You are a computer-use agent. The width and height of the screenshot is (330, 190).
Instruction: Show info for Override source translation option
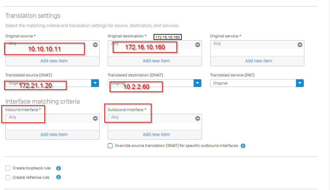pyautogui.click(x=243, y=146)
